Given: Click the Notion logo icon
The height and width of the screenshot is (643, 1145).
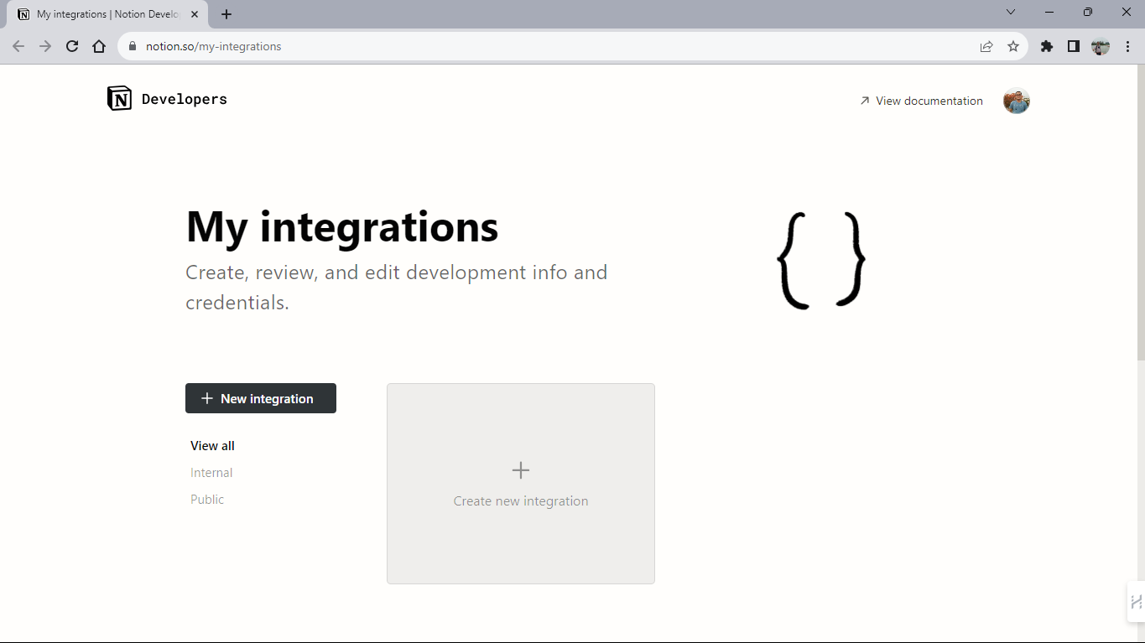Looking at the screenshot, I should (119, 99).
